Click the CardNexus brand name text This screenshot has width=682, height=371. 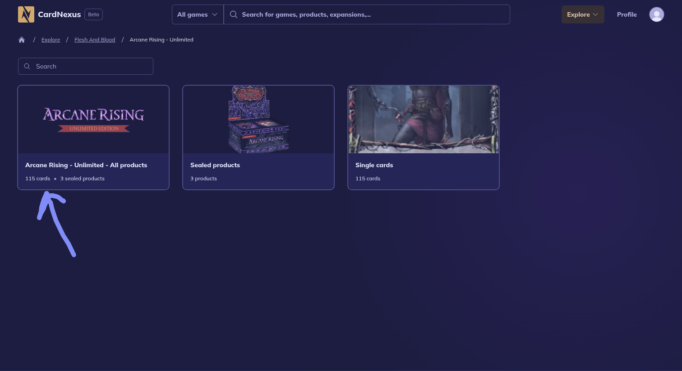(59, 14)
